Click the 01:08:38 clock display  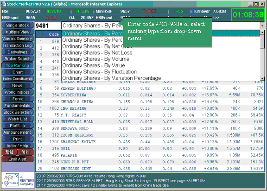click(x=248, y=15)
